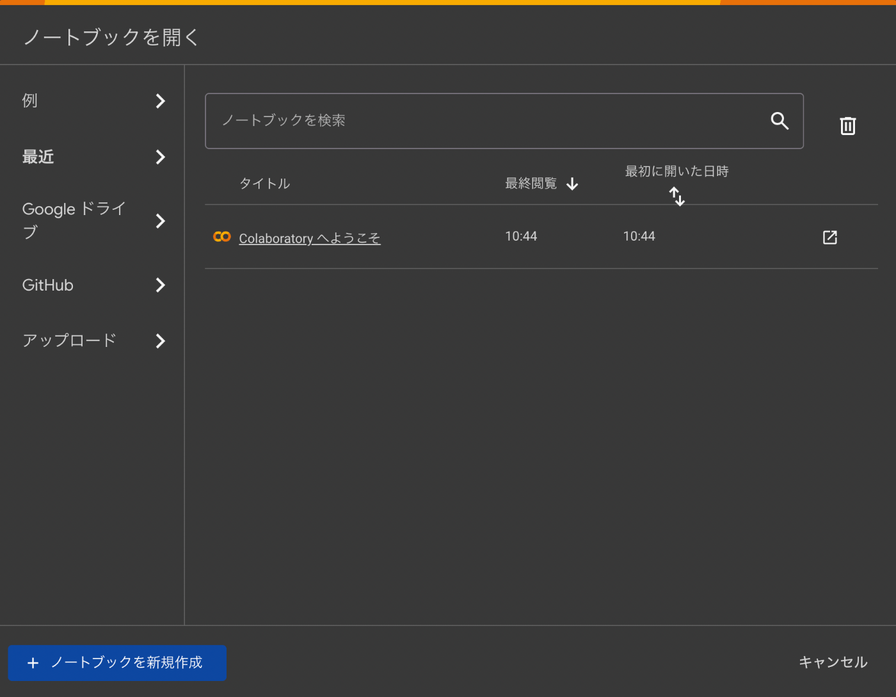Sort by 最終閲覧 down arrow
This screenshot has height=697, width=896.
point(572,184)
